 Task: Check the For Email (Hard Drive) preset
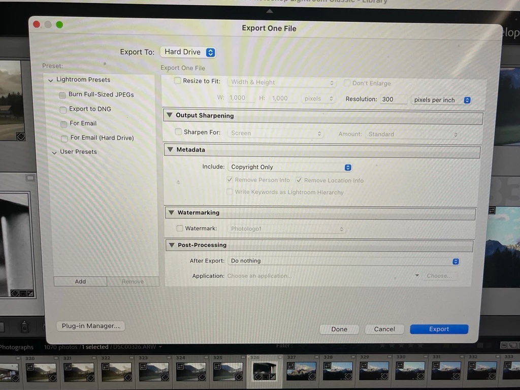pos(64,138)
